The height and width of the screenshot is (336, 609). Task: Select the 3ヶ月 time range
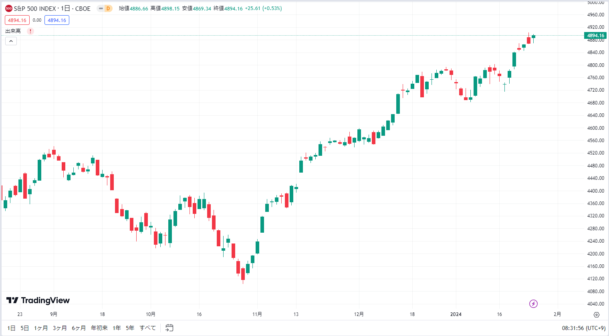coord(60,328)
